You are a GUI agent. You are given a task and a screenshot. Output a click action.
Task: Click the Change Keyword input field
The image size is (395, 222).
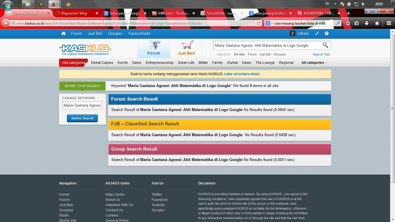point(82,105)
